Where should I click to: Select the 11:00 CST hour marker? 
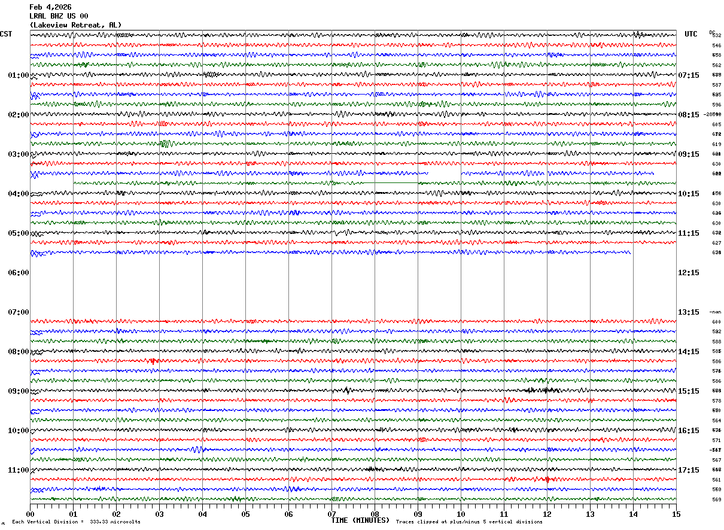coord(19,470)
